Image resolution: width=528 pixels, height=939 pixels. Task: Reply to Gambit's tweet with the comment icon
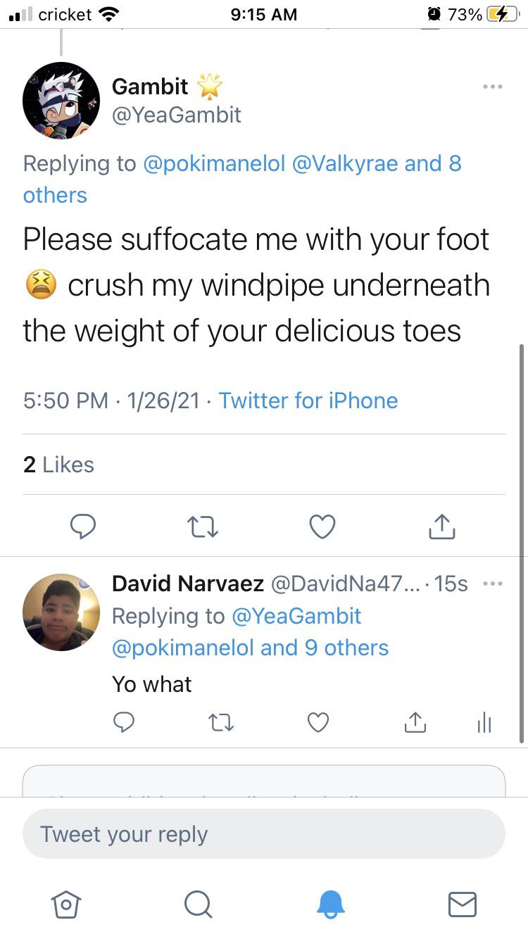pos(83,526)
